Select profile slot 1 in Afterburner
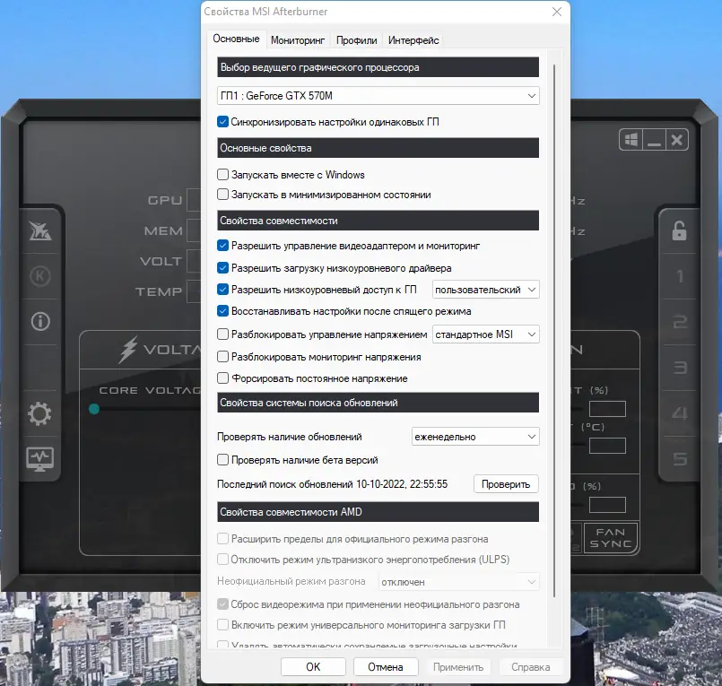 (x=680, y=276)
